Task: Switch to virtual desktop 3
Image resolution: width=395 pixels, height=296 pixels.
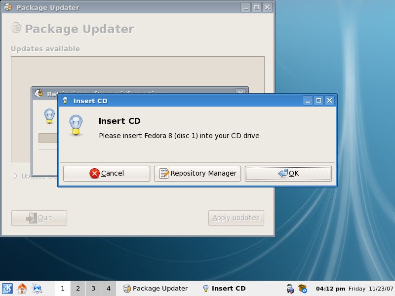Action: coord(93,289)
